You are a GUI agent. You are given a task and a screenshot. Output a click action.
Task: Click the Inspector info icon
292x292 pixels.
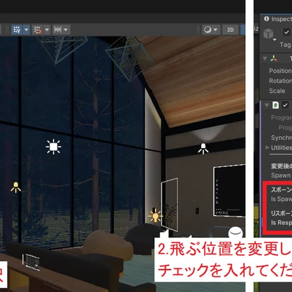coord(267,19)
